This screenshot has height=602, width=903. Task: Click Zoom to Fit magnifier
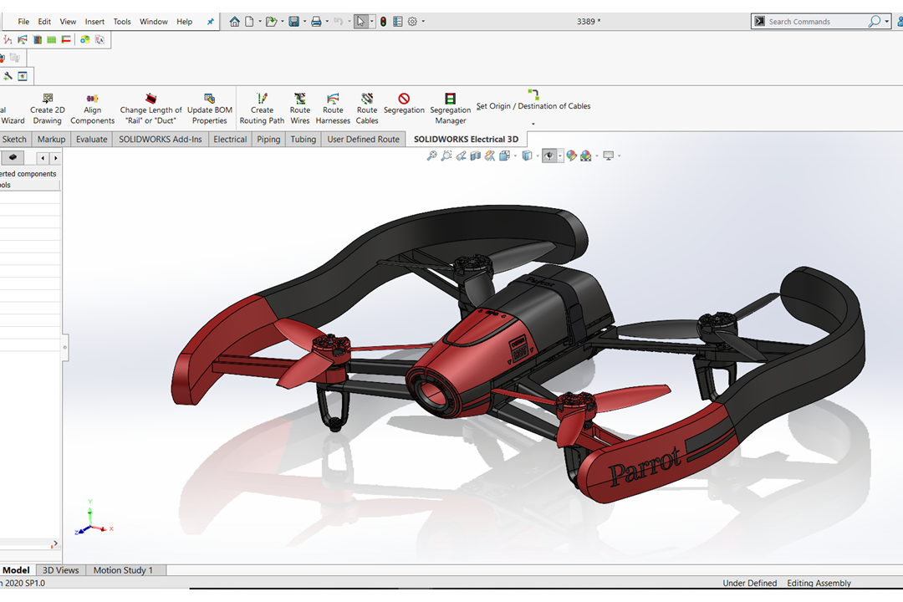tap(431, 156)
